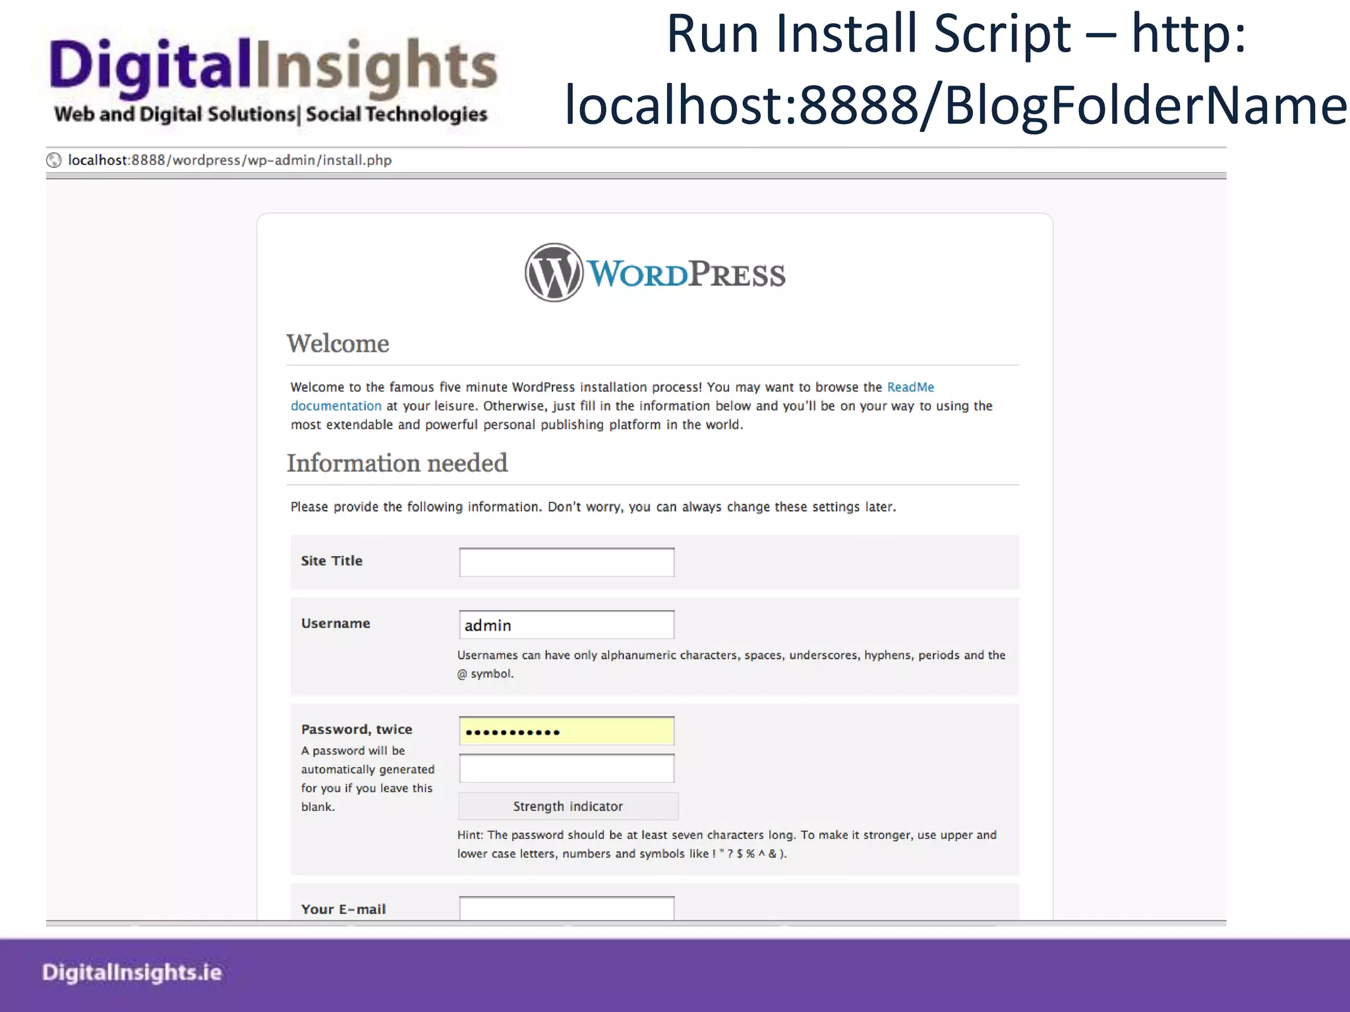This screenshot has width=1350, height=1012.
Task: Click the password hint text
Action: coord(727,844)
